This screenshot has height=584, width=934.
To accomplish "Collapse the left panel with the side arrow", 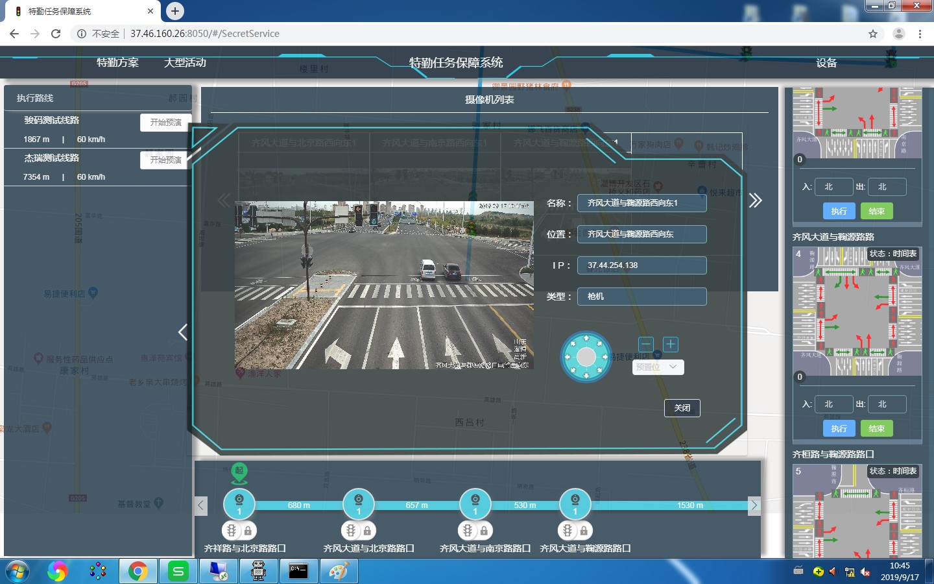I will (183, 332).
